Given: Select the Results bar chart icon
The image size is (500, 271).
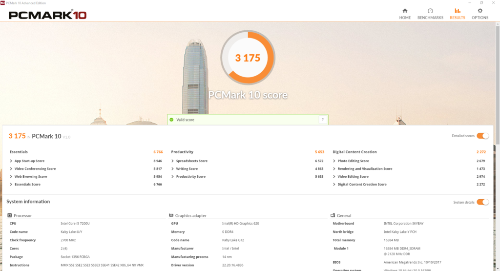Looking at the screenshot, I should pyautogui.click(x=457, y=11).
